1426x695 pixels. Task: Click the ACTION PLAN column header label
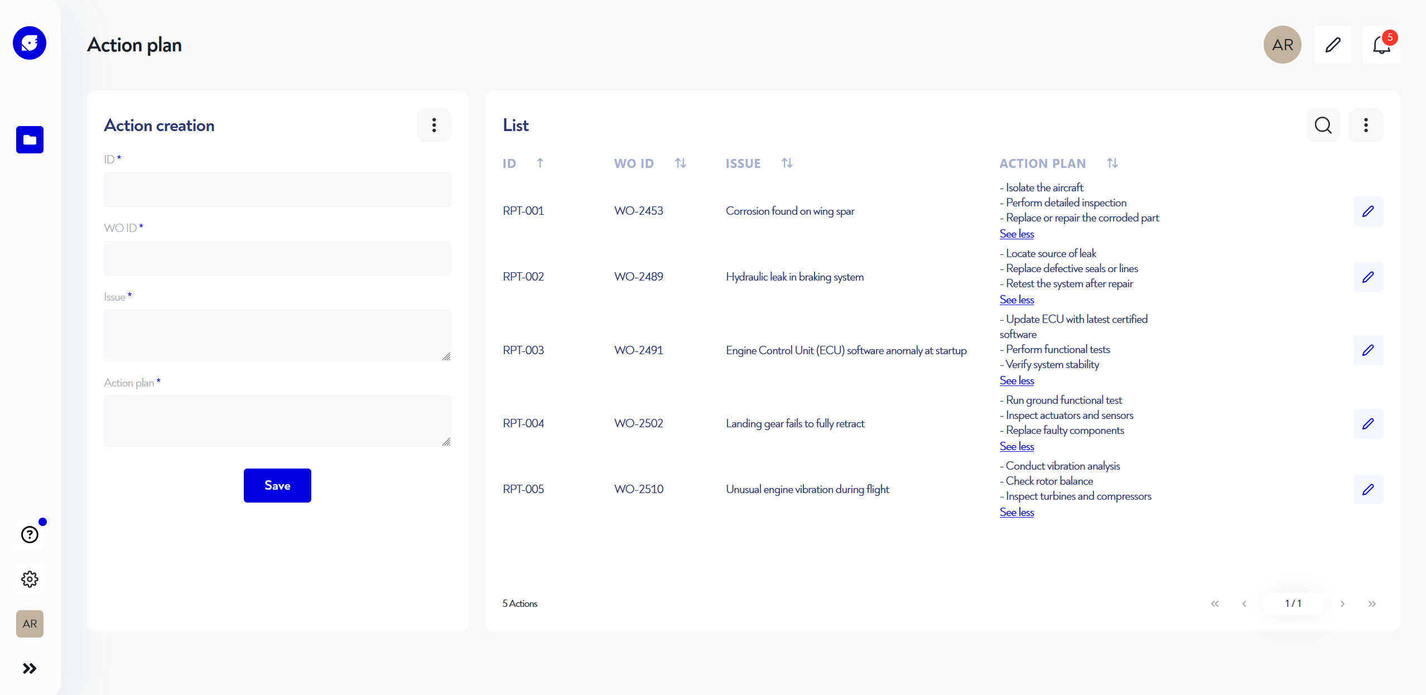tap(1043, 163)
